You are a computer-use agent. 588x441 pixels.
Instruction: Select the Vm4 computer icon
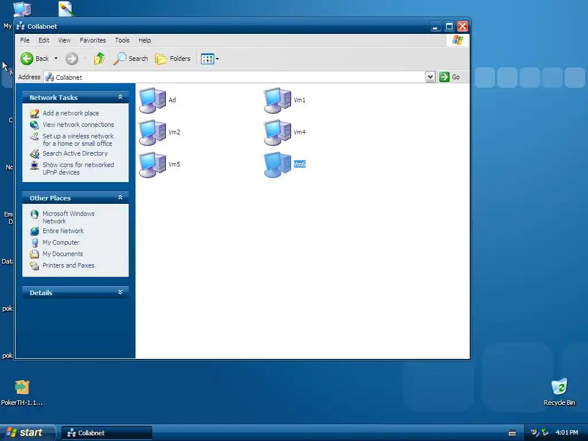click(x=277, y=133)
